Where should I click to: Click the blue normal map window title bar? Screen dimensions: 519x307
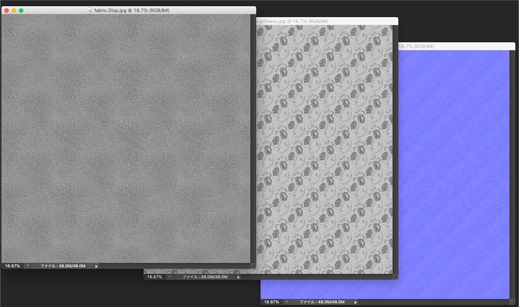point(457,46)
